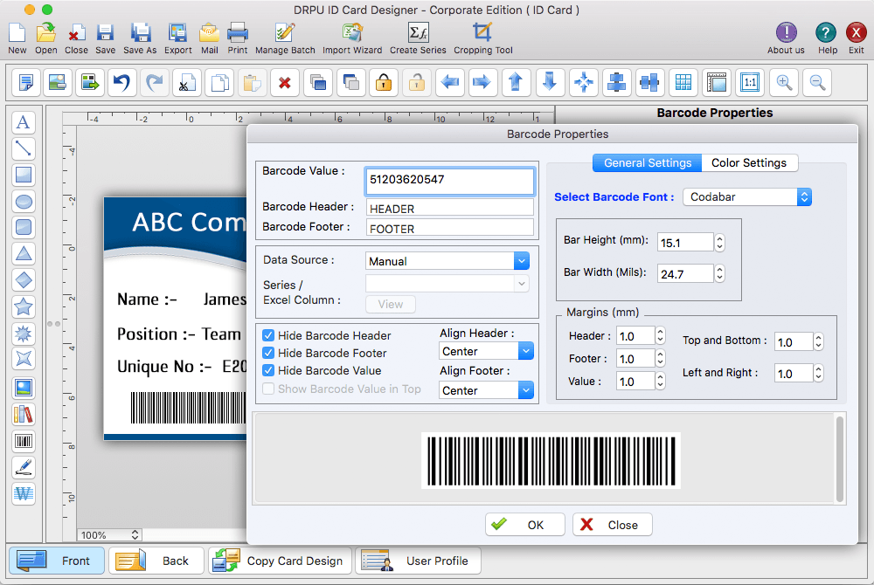Unlock the selected object
The image size is (874, 585).
pos(416,82)
